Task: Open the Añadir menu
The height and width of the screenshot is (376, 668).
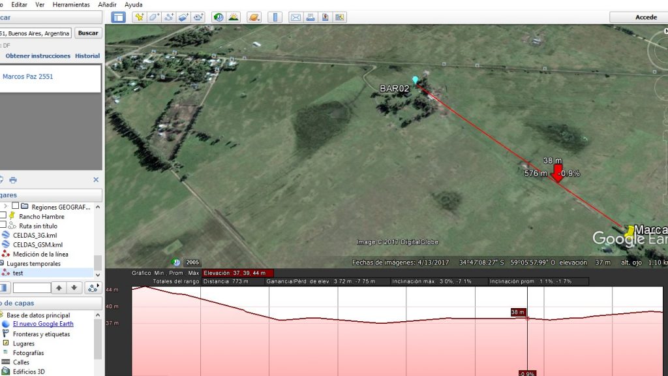Action: pos(107,5)
